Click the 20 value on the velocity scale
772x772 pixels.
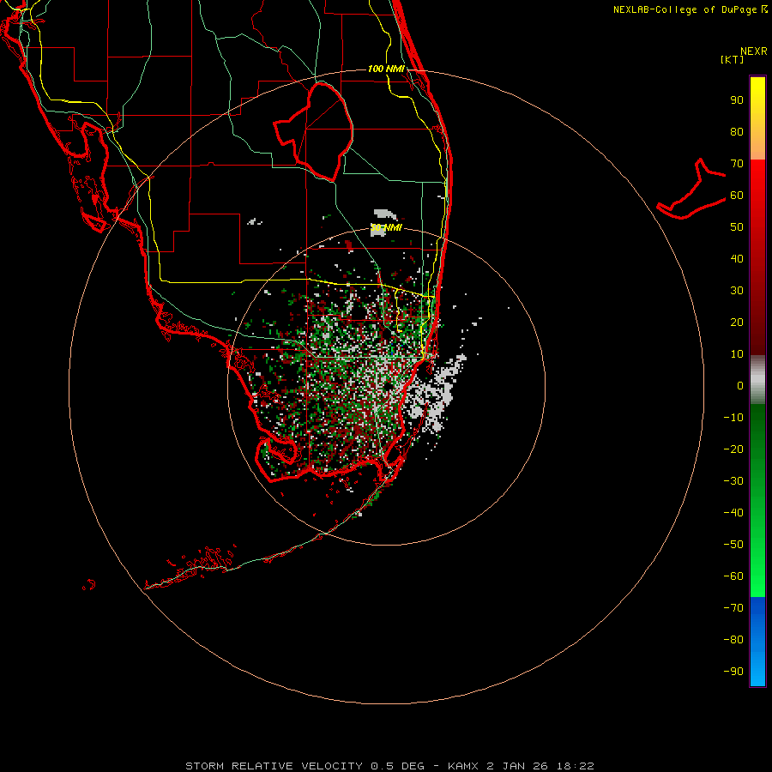(x=737, y=323)
